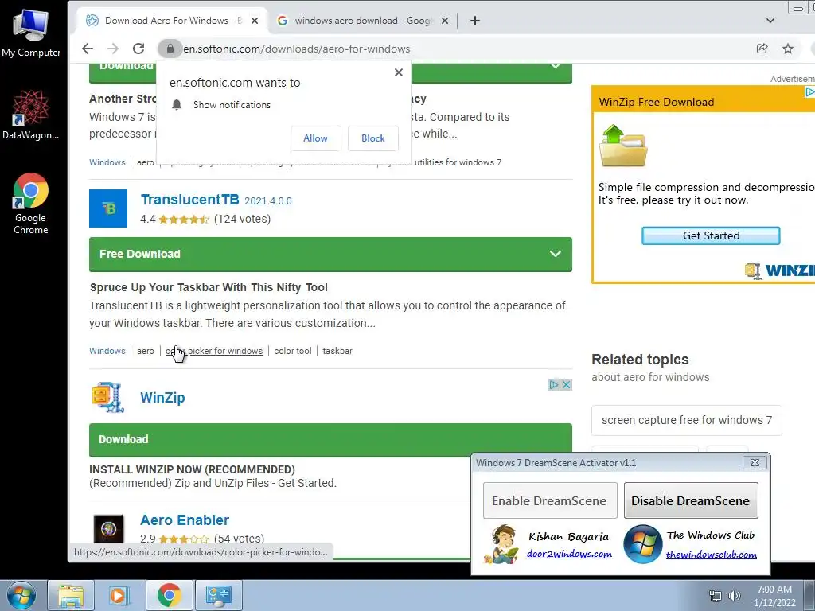
Task: Click Windows tag under TranslucentTB
Action: [x=107, y=351]
